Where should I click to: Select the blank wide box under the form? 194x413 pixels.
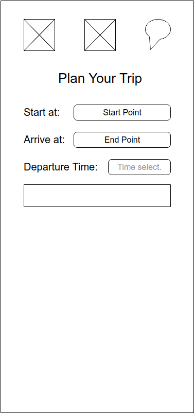97,196
